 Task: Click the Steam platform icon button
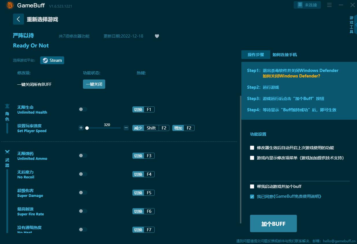tap(52, 60)
